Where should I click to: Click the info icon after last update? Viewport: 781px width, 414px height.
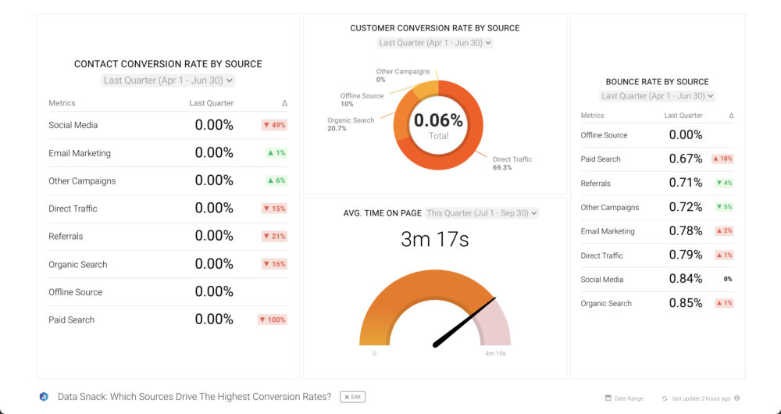[x=736, y=398]
